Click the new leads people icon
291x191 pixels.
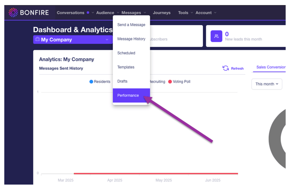216,36
